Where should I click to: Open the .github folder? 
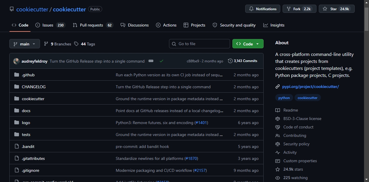[x=28, y=75]
